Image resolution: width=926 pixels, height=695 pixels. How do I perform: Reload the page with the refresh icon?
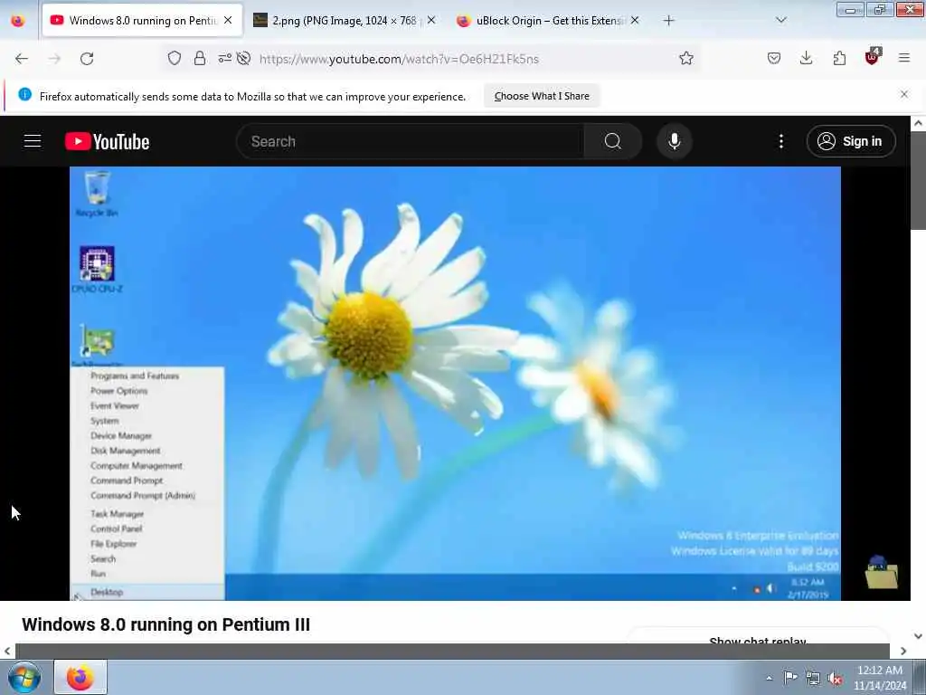coord(87,59)
